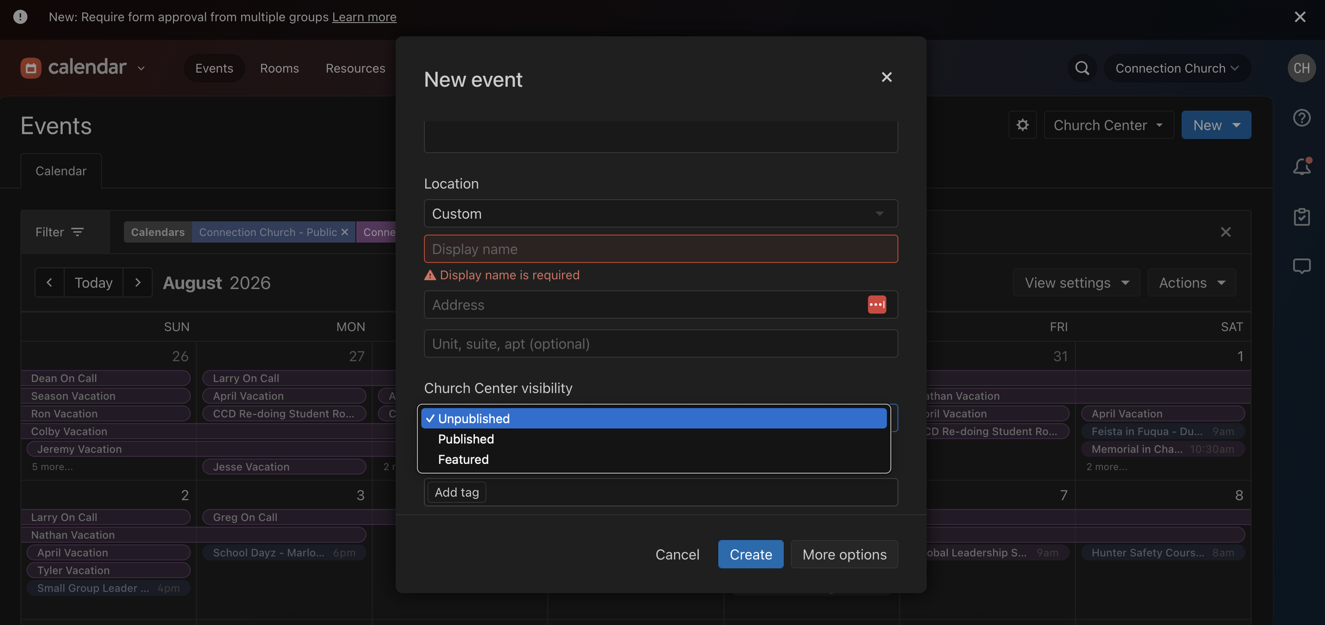Image resolution: width=1325 pixels, height=625 pixels.
Task: Expand the Church Center dropdown
Action: [1109, 125]
